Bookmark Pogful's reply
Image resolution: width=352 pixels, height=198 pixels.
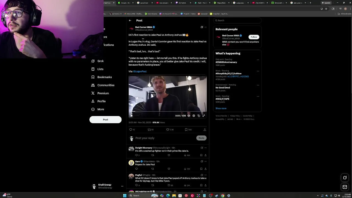point(201,185)
